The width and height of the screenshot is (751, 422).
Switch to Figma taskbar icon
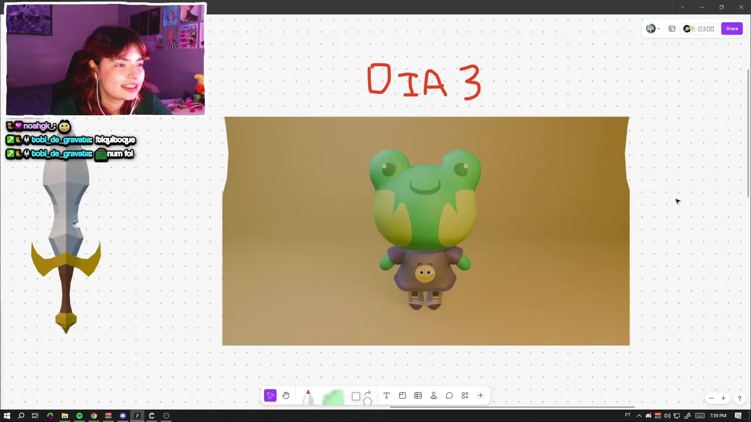[x=137, y=416]
